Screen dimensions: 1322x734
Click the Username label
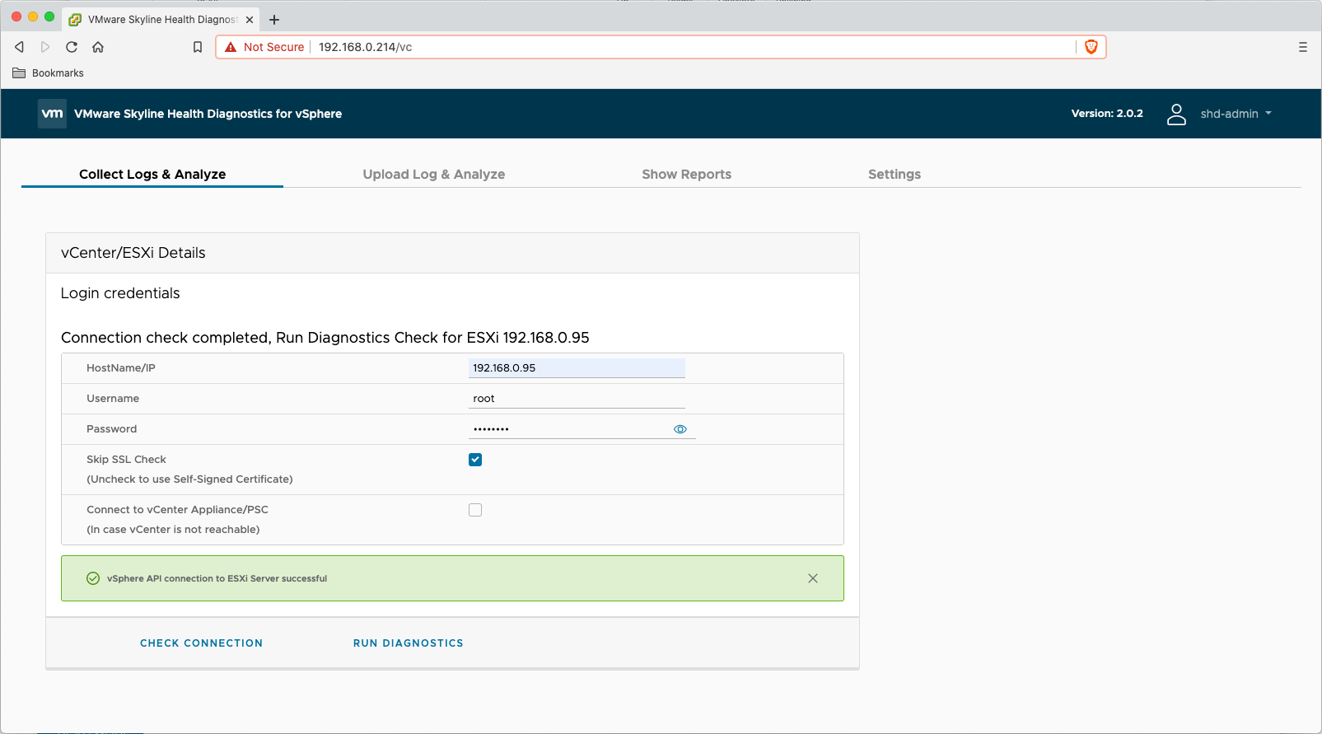pyautogui.click(x=113, y=399)
